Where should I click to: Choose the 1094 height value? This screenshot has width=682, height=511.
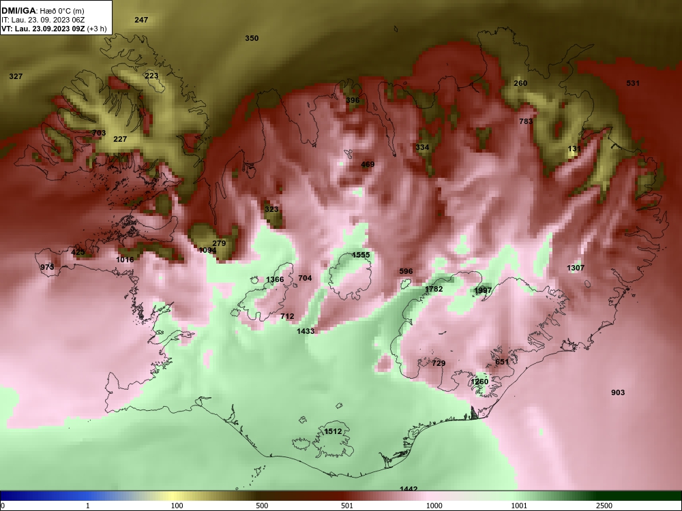click(207, 250)
